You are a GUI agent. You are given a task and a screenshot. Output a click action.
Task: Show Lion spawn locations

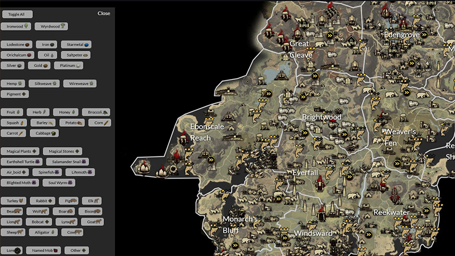(11, 222)
